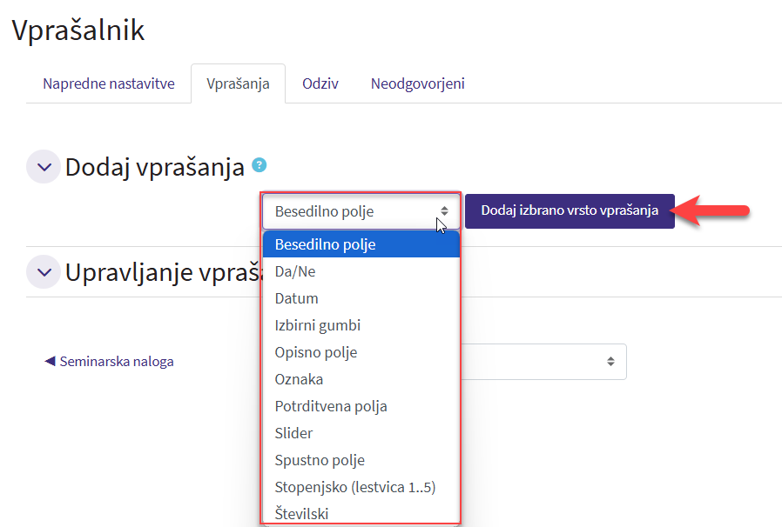Viewport: 782px width, 527px height.
Task: Choose Da/Ne question type
Action: (295, 271)
